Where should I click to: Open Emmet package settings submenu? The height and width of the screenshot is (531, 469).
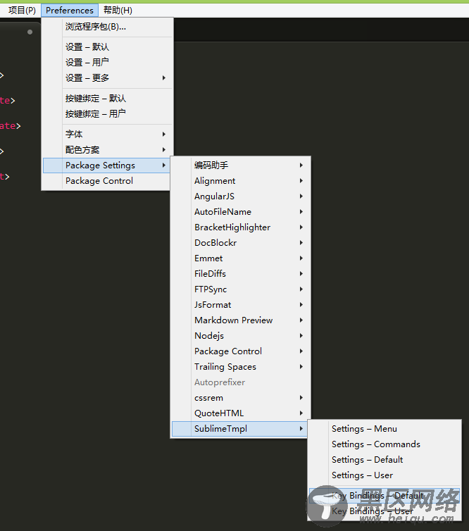pyautogui.click(x=240, y=258)
